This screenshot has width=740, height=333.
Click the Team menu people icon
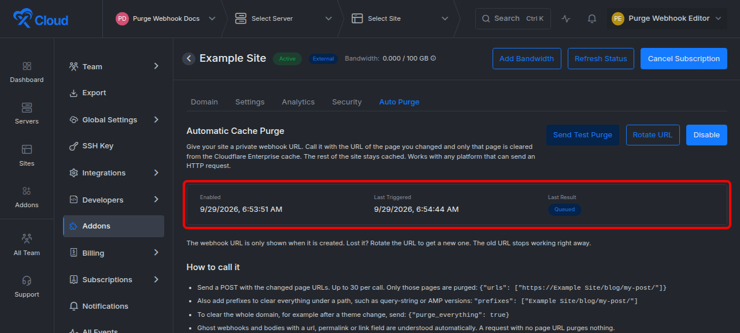pos(73,66)
